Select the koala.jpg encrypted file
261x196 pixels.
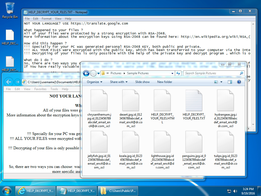(x=131, y=150)
